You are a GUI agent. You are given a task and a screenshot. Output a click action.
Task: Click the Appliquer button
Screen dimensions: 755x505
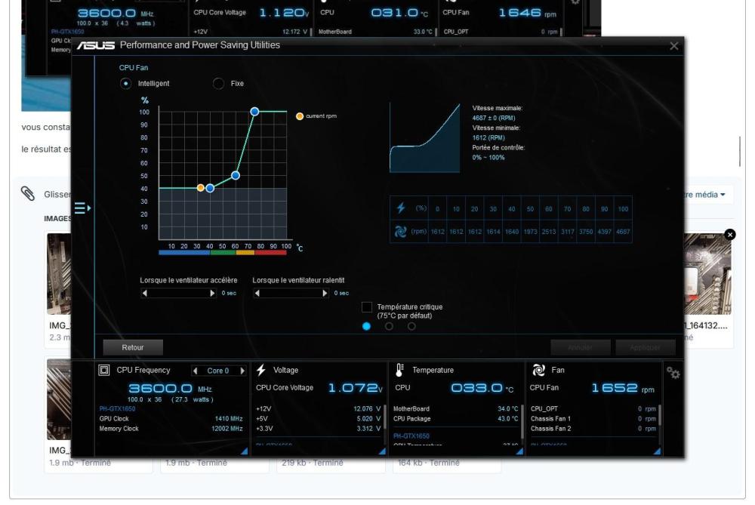[x=646, y=347]
